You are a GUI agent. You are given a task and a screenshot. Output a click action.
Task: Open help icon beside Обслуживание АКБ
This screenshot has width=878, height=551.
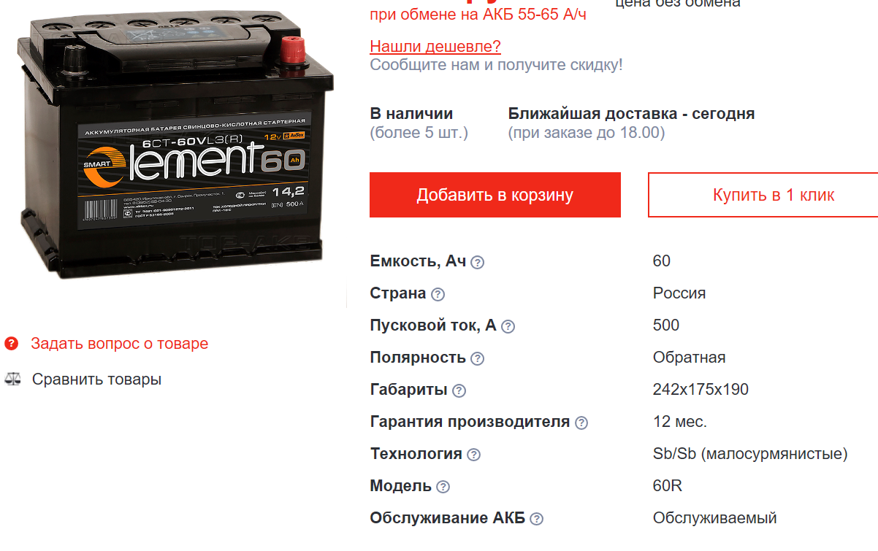(x=536, y=519)
